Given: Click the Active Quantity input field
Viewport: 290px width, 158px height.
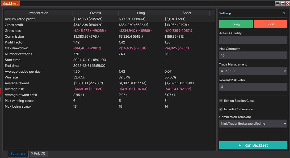Looking at the screenshot, I should tap(253, 40).
